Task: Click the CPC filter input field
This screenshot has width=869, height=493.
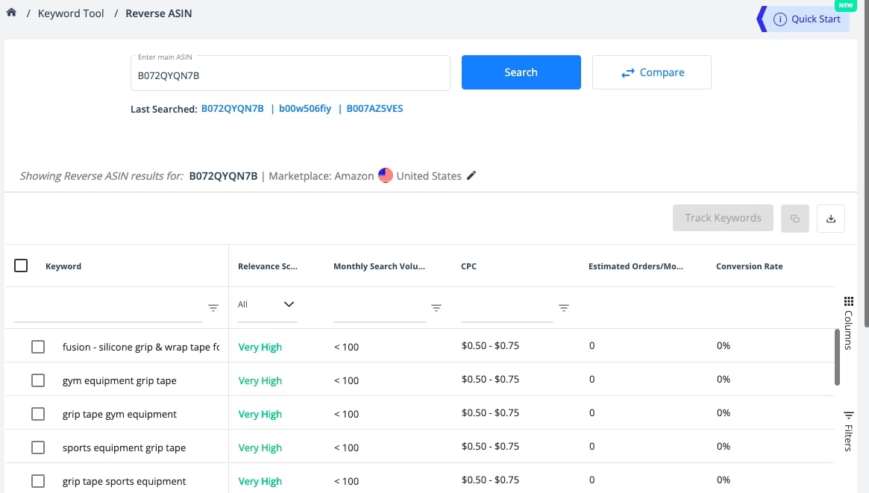Action: coord(506,308)
